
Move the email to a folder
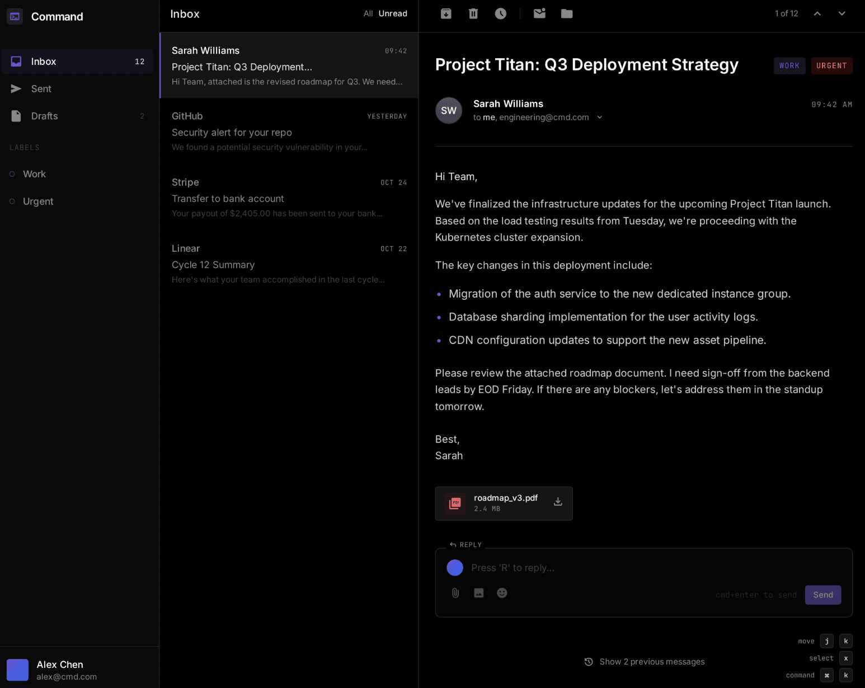pyautogui.click(x=566, y=13)
